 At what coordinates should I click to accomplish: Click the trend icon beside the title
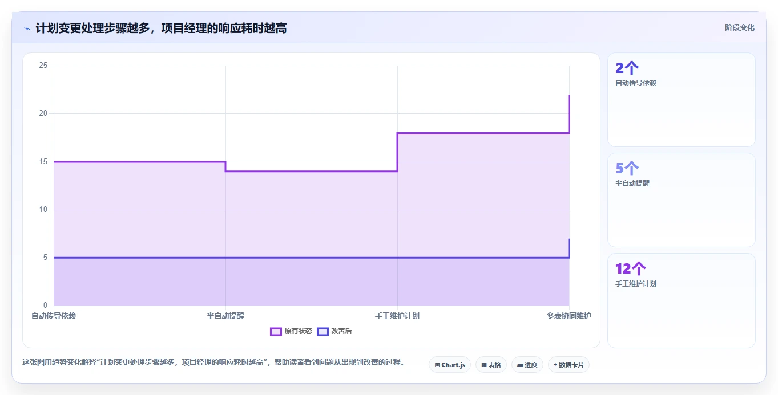pos(27,28)
